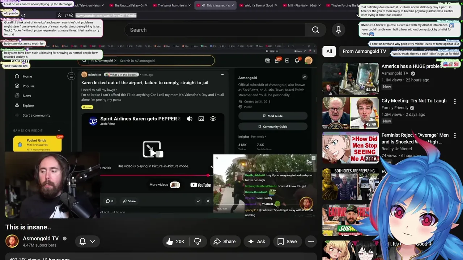
Task: Collapse Reddit left sidebar hamburger button
Action: point(71,76)
